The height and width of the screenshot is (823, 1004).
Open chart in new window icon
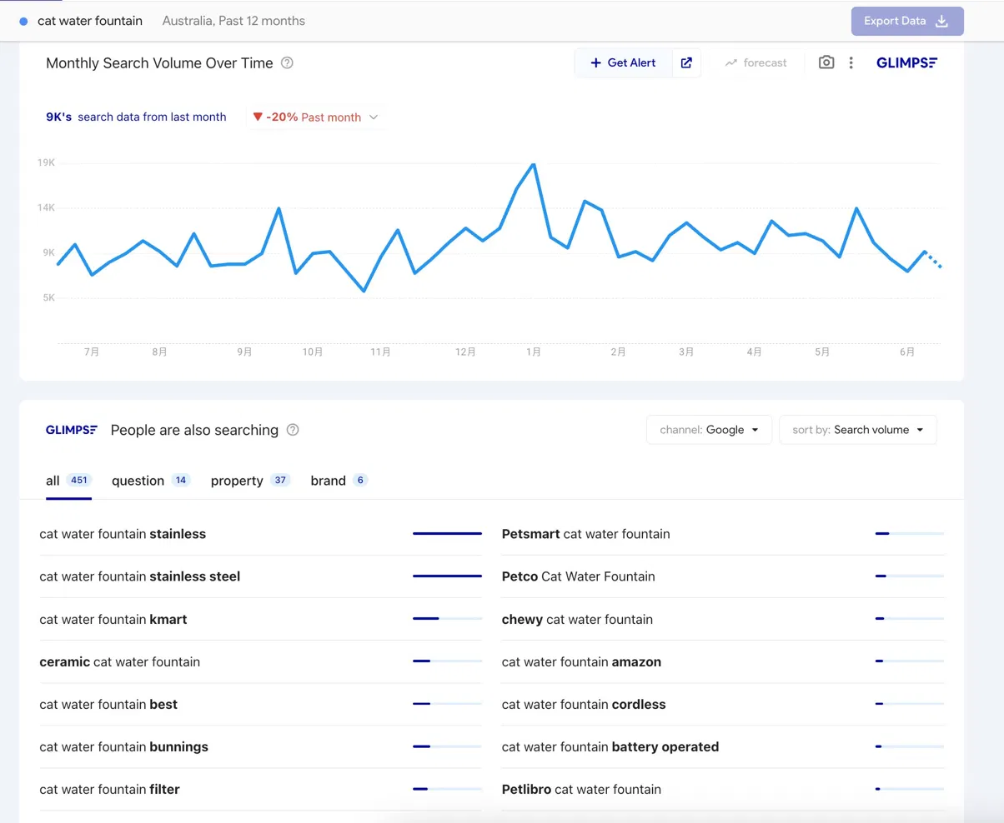point(686,62)
